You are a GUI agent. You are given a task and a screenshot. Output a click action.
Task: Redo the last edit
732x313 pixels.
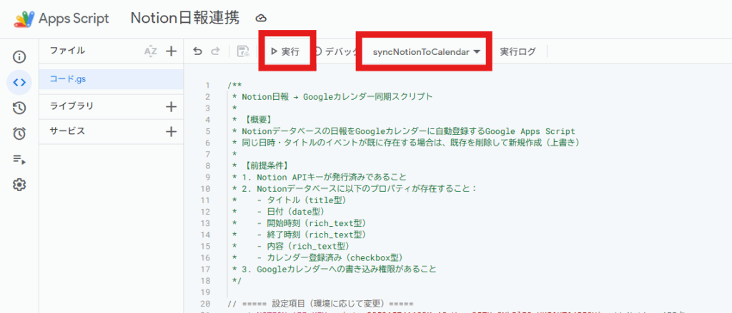[x=214, y=52]
